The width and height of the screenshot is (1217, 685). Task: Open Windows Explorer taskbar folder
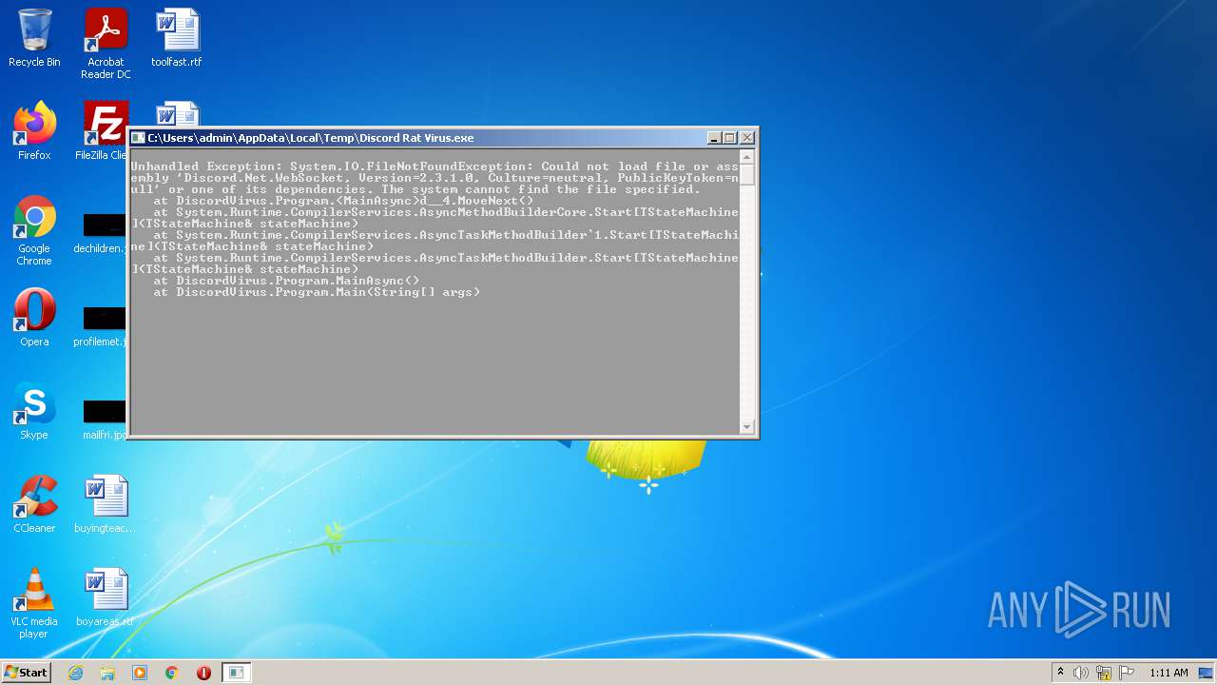click(x=107, y=673)
